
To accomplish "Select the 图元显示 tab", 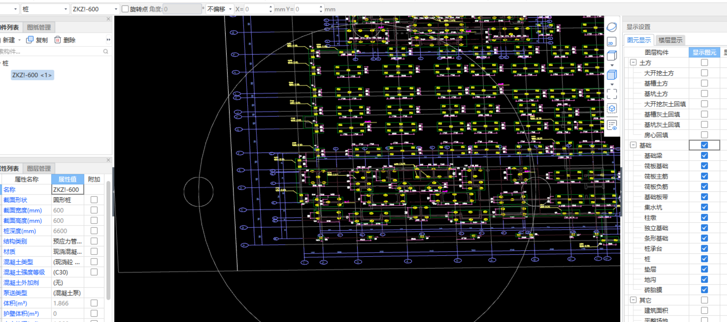I will tap(639, 40).
